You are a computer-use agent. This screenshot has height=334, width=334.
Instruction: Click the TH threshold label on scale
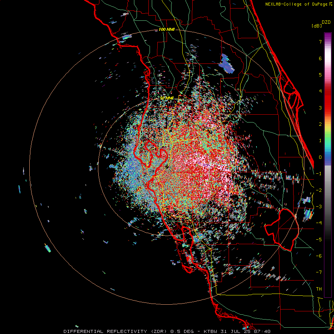(319, 289)
